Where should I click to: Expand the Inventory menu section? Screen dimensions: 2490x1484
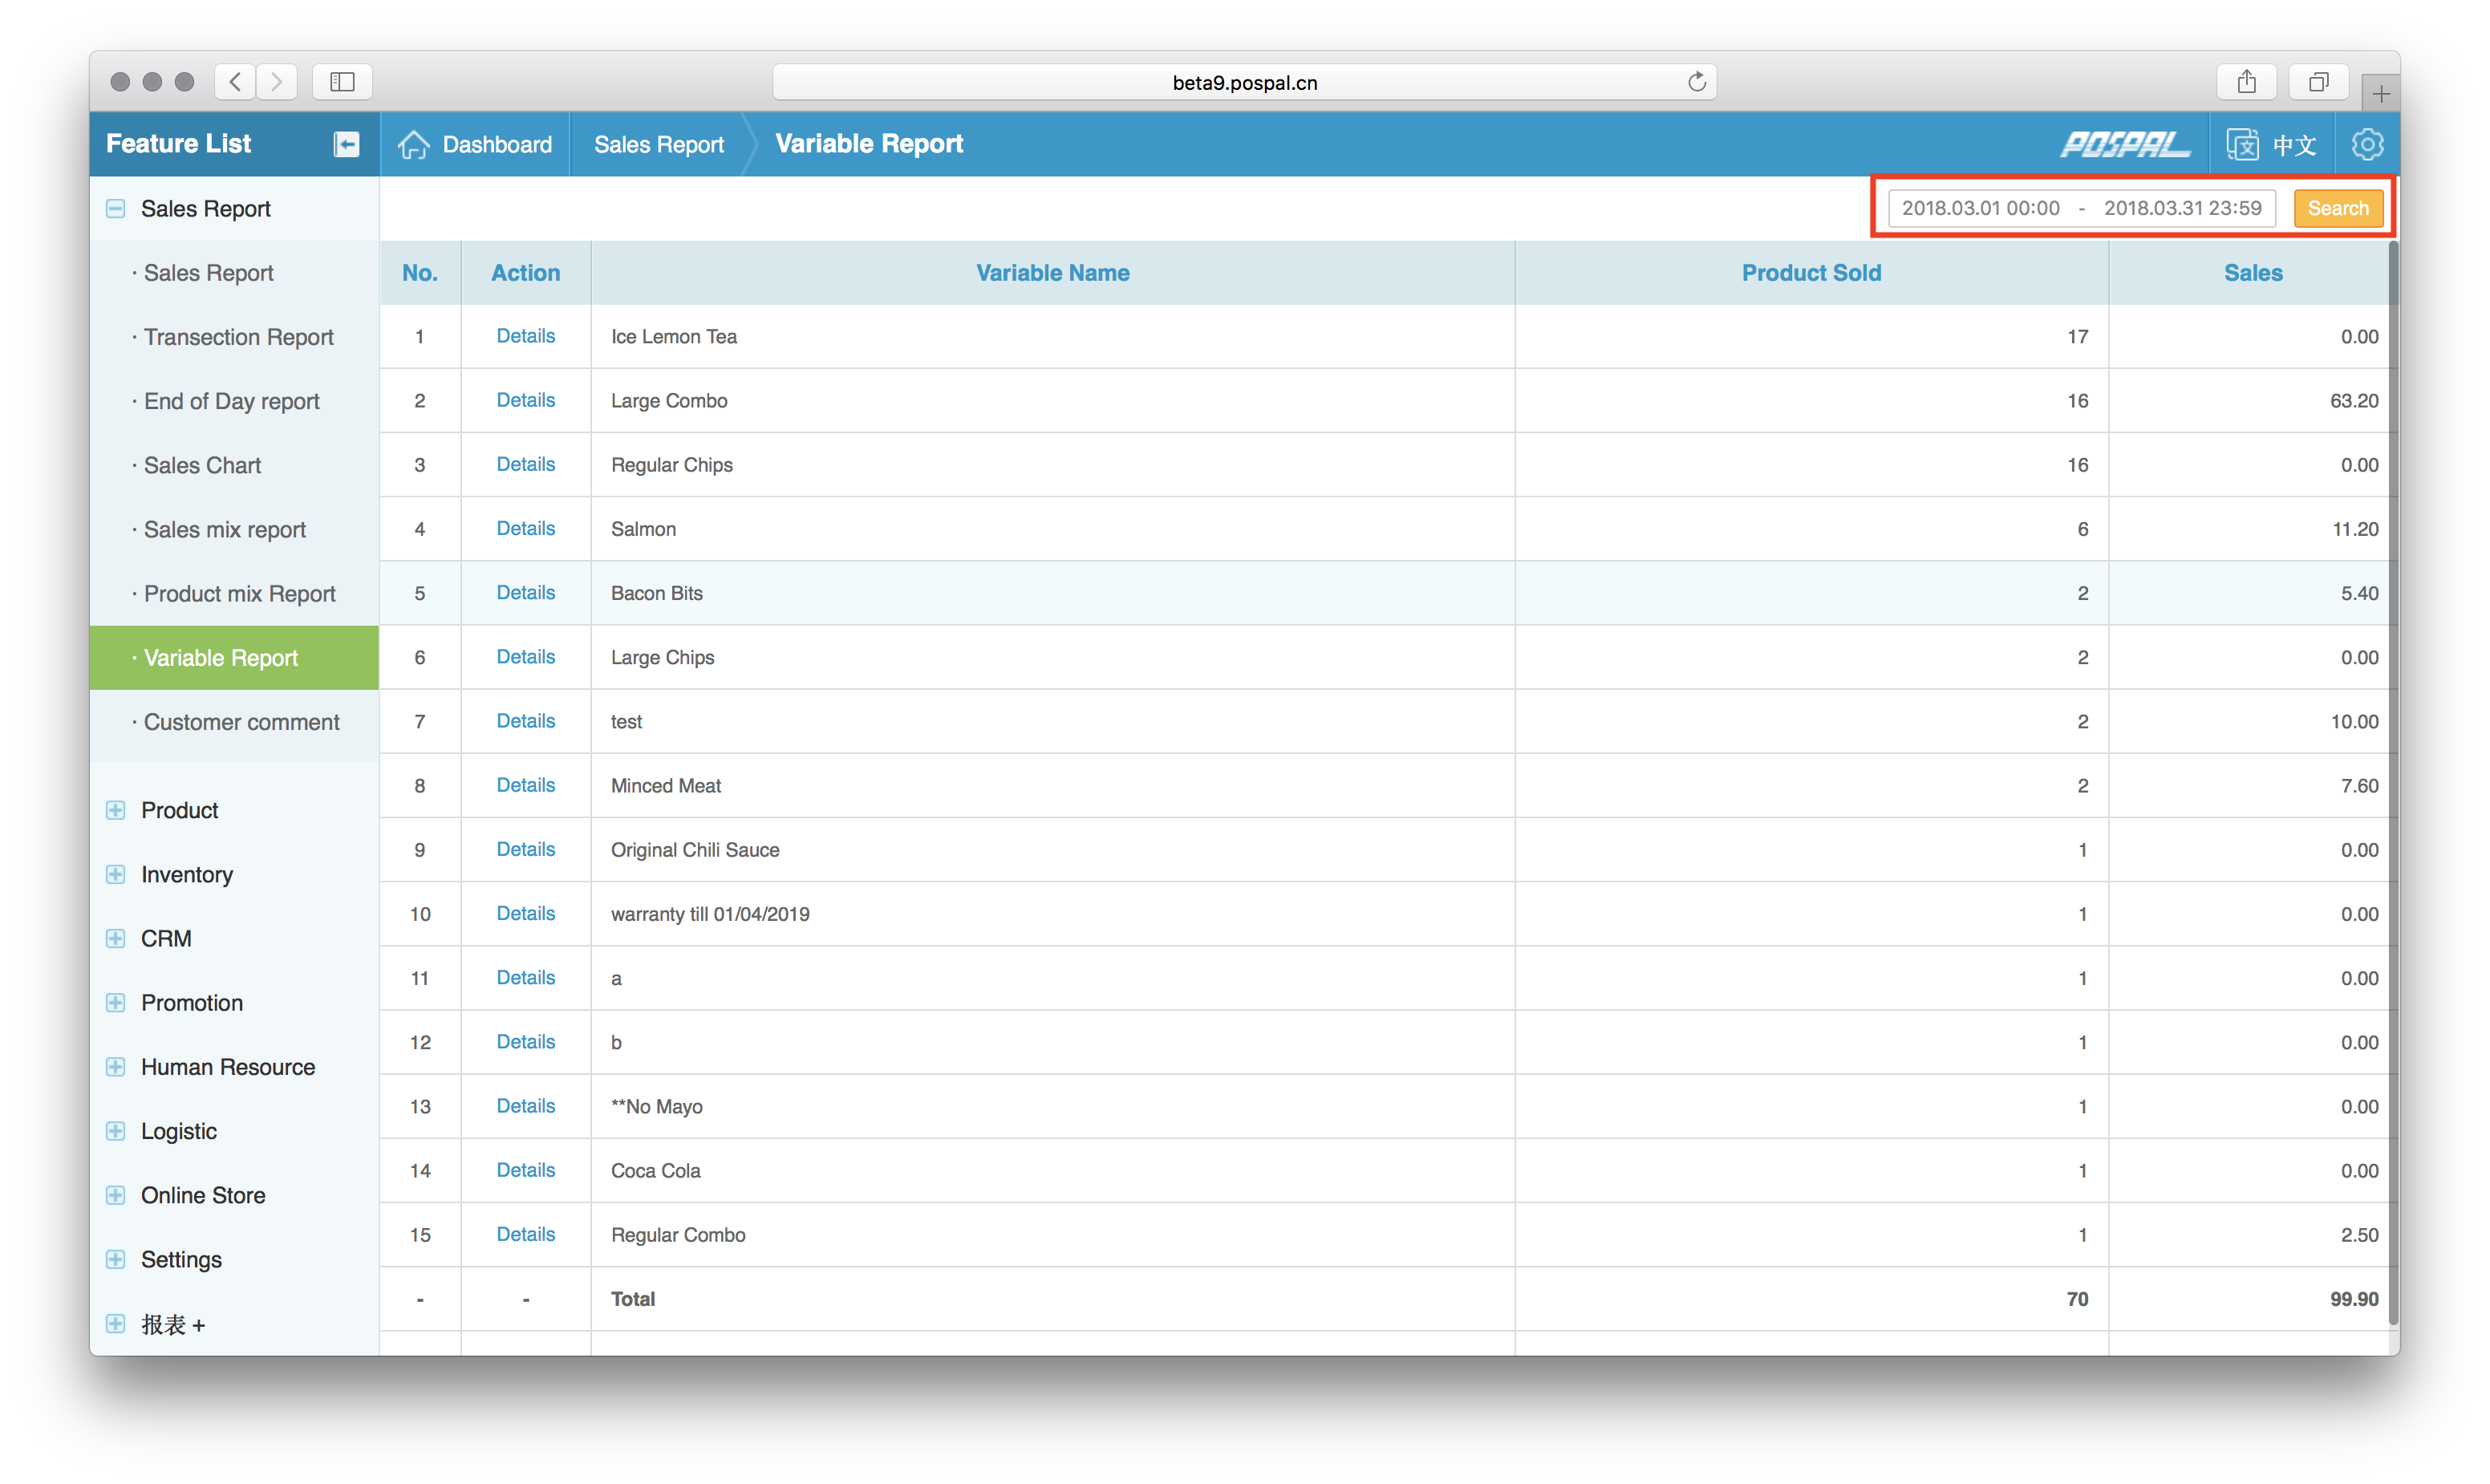pyautogui.click(x=116, y=874)
